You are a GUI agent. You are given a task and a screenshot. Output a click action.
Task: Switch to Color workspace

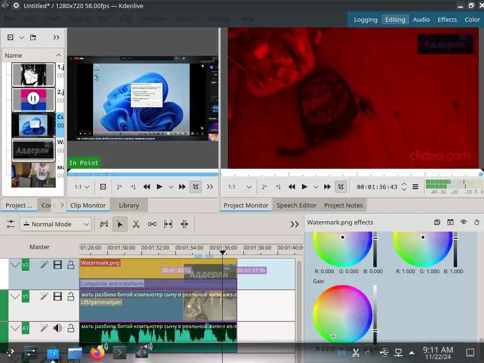tap(472, 19)
